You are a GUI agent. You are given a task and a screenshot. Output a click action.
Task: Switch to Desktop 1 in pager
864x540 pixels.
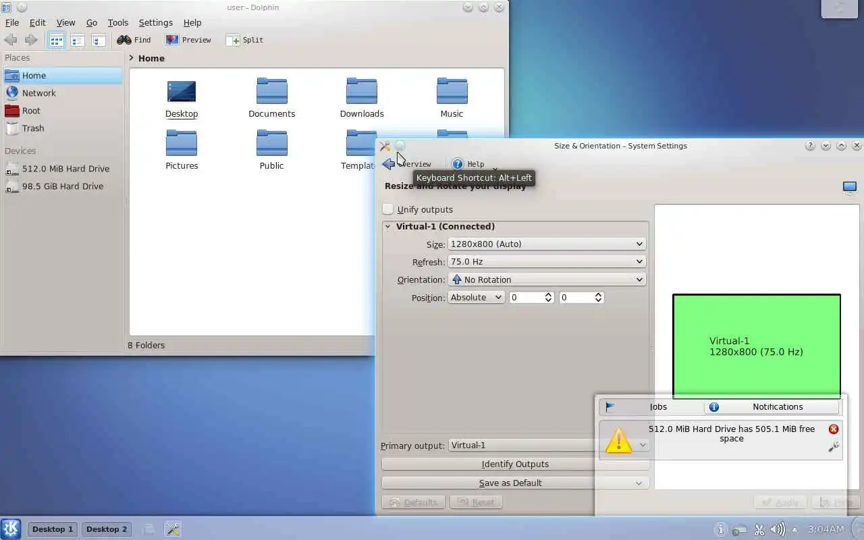tap(53, 529)
